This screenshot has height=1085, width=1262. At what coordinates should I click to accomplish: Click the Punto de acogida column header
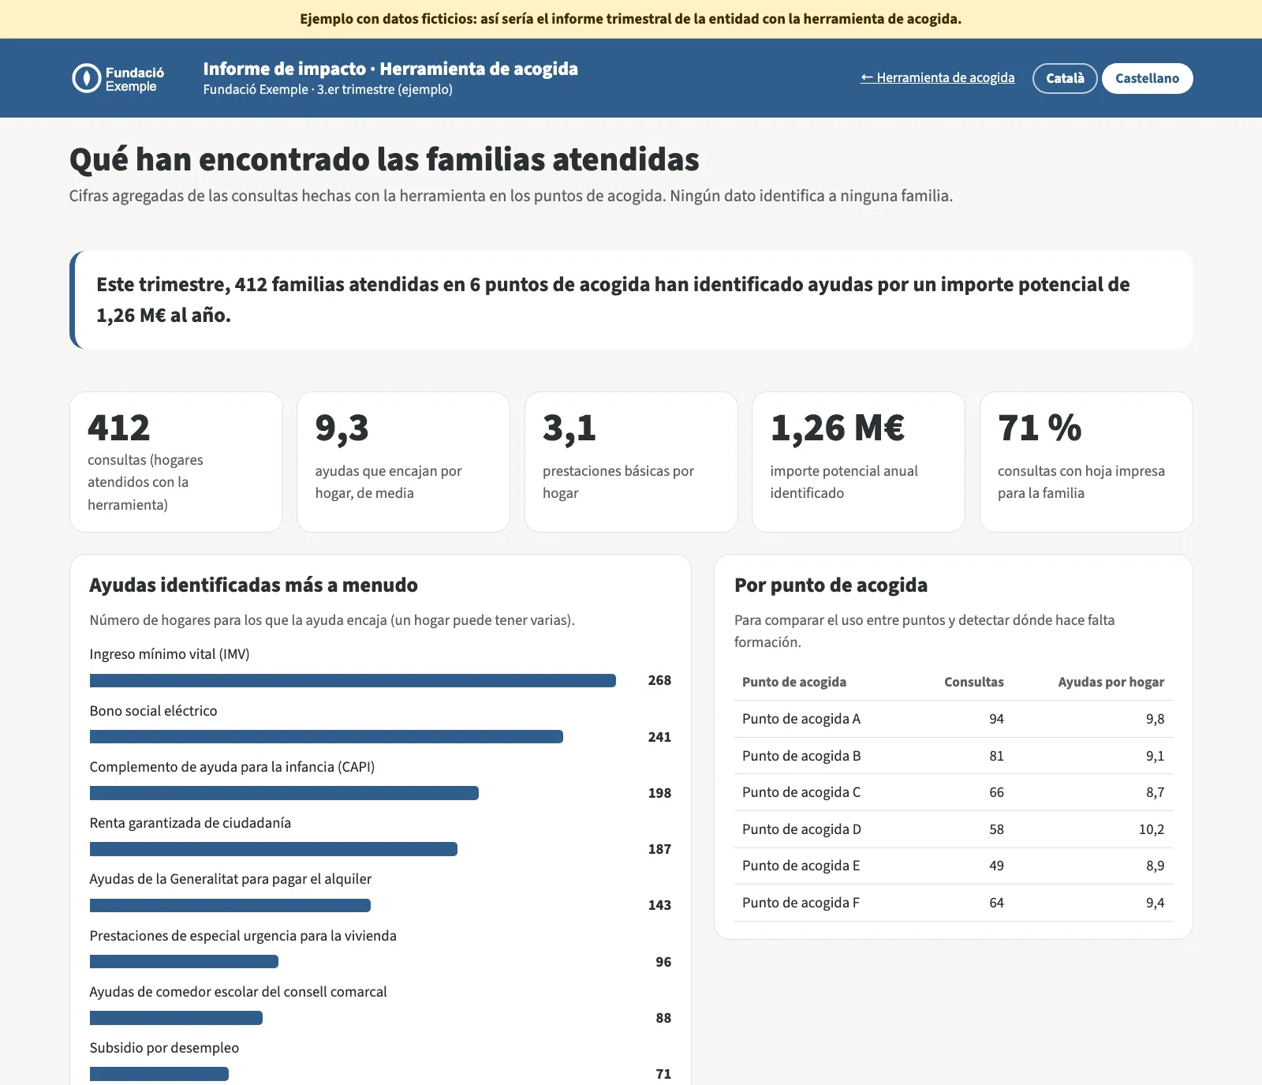794,682
